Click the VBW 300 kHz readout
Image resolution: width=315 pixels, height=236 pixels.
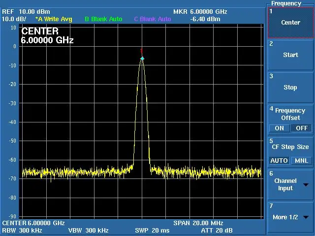(x=89, y=231)
